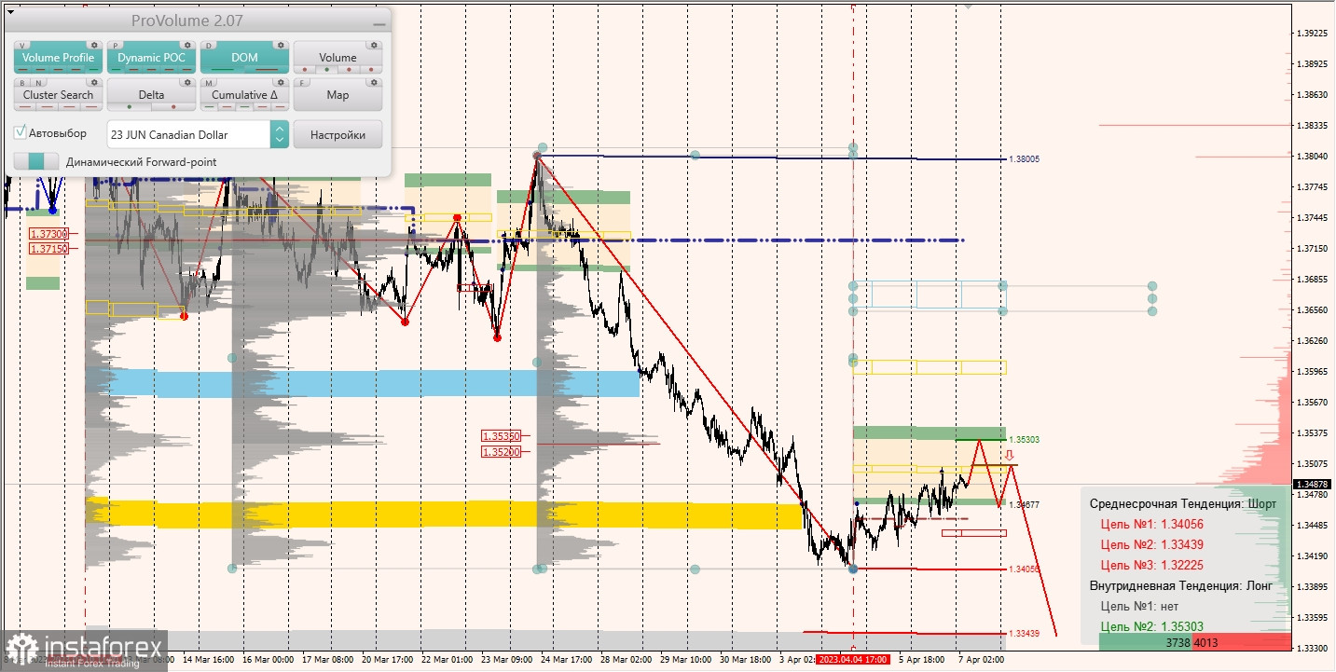Click the 1.35200 price level label

click(x=501, y=451)
